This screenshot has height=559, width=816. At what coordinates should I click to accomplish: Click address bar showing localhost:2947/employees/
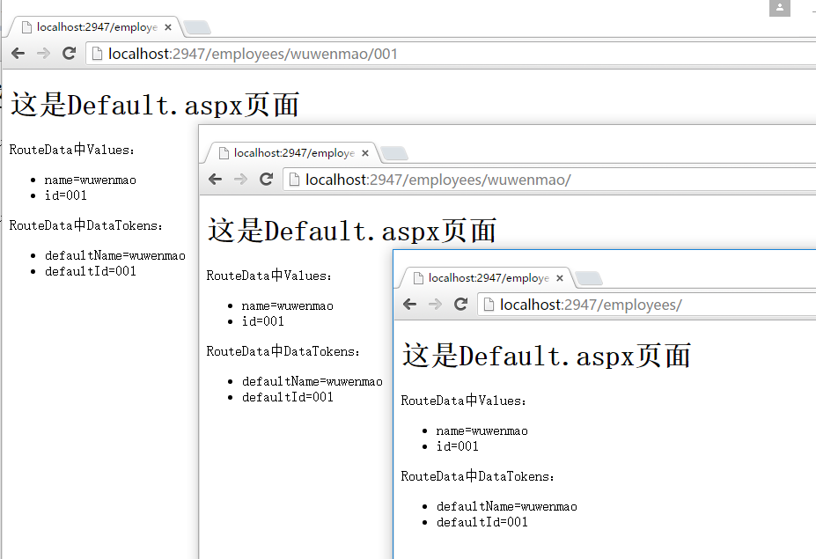pos(647,305)
